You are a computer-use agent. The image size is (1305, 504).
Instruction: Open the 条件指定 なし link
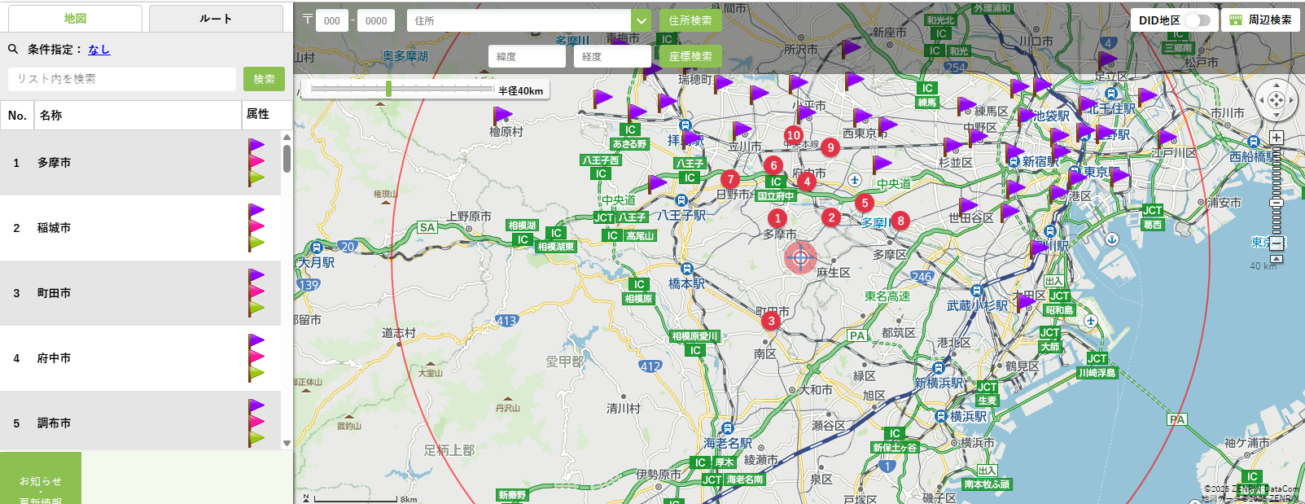(99, 50)
